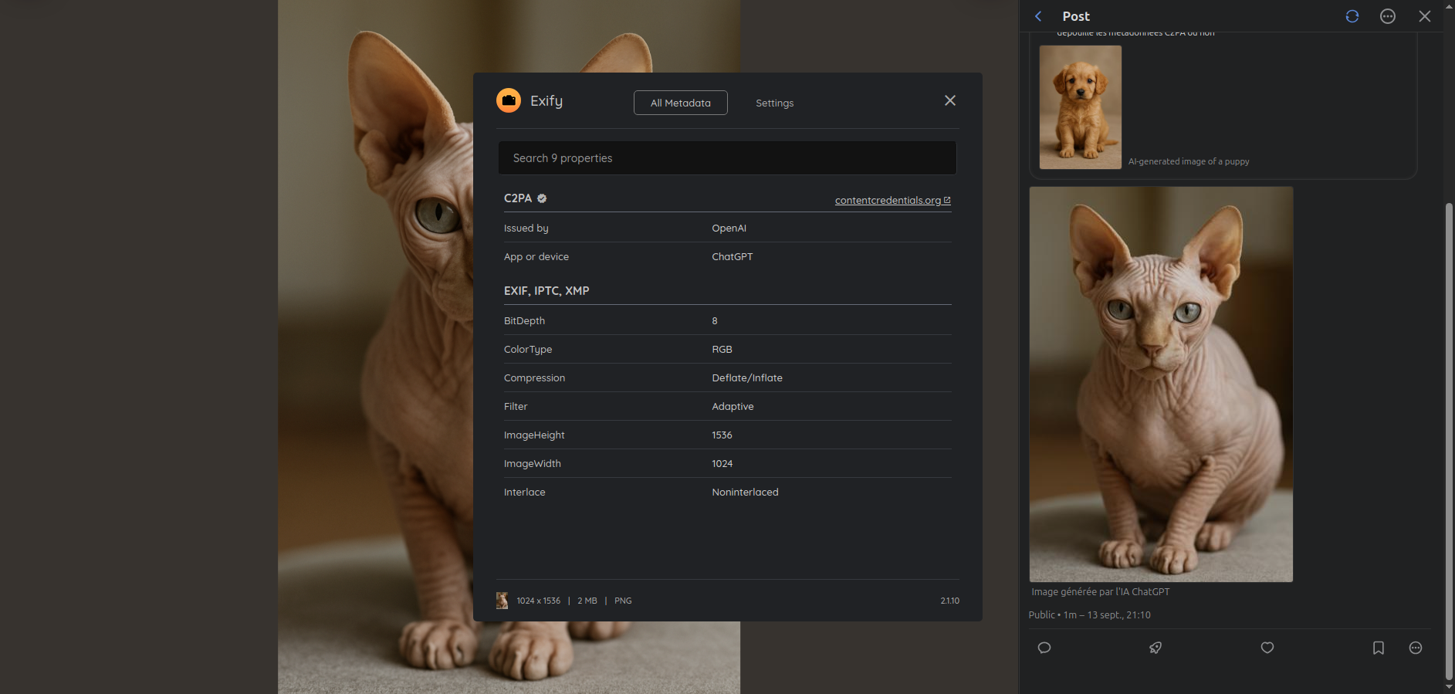Open the Sphynx cat image in the post

[x=1161, y=384]
